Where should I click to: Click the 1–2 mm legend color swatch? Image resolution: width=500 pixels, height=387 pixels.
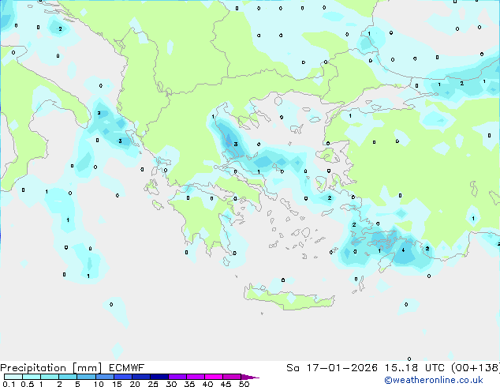[x=50, y=377]
